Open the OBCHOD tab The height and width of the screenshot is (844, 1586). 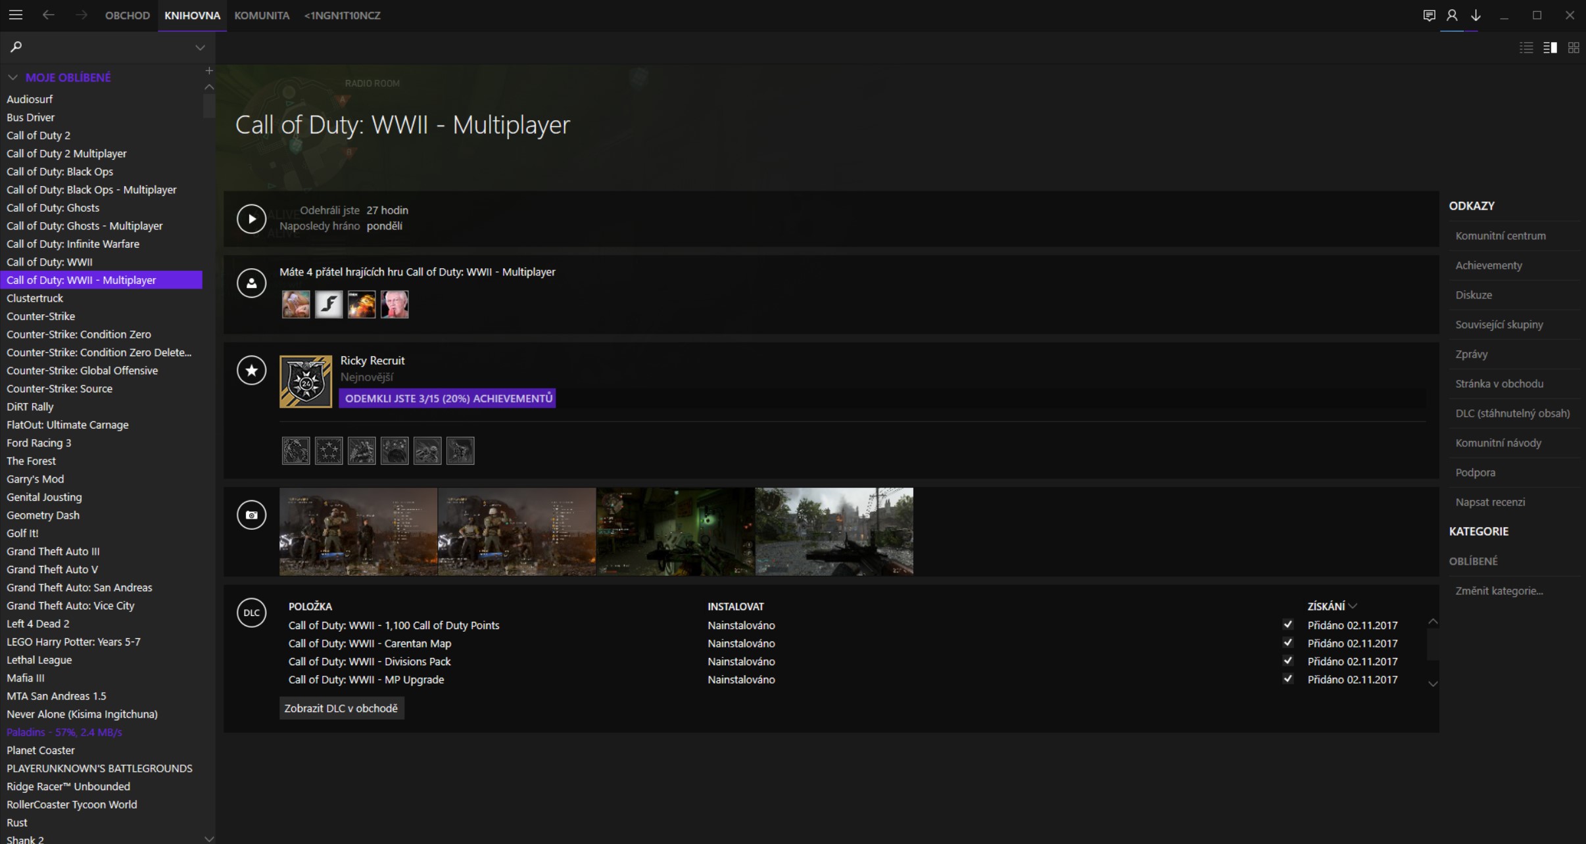tap(128, 15)
